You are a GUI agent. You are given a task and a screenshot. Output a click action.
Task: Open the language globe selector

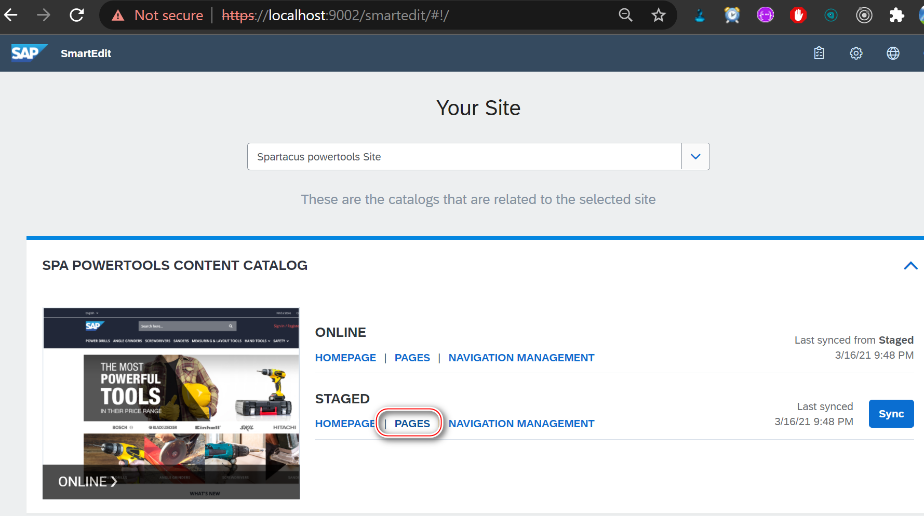click(x=893, y=53)
